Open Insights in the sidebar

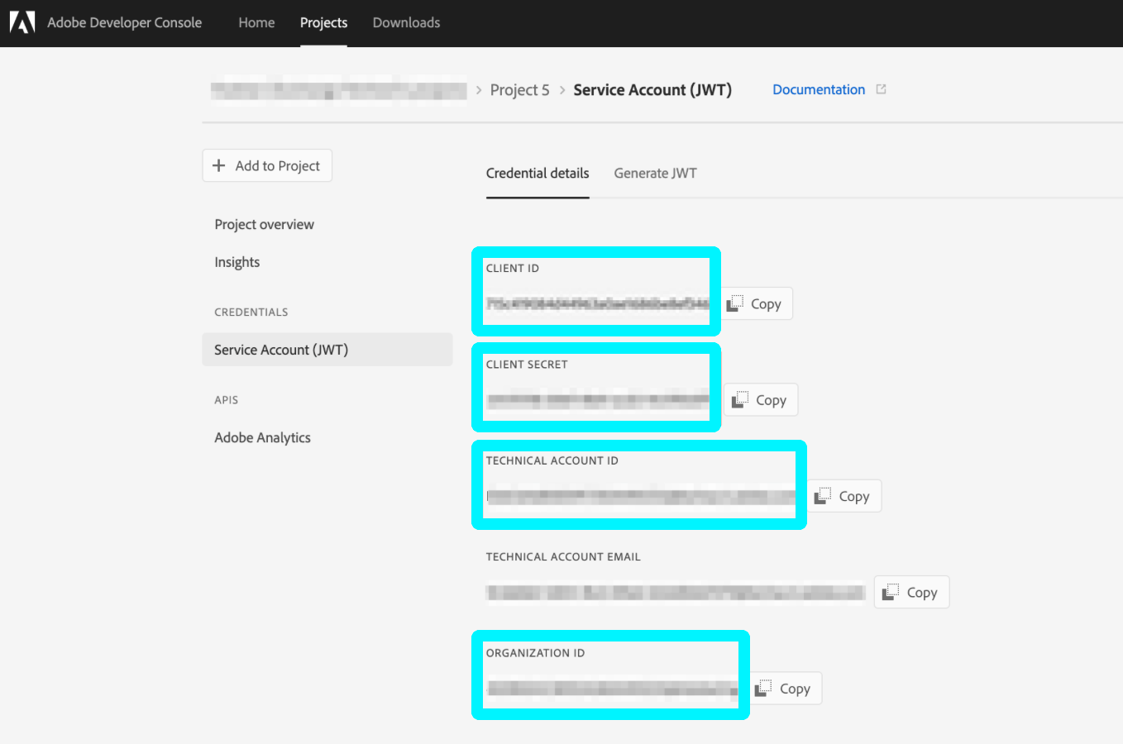coord(237,262)
